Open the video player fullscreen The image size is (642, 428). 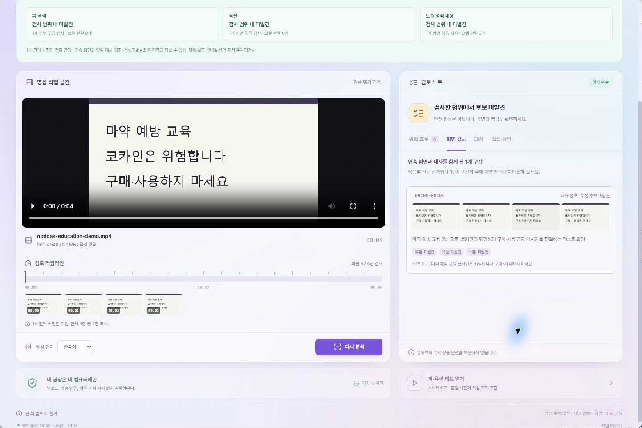[x=353, y=206]
